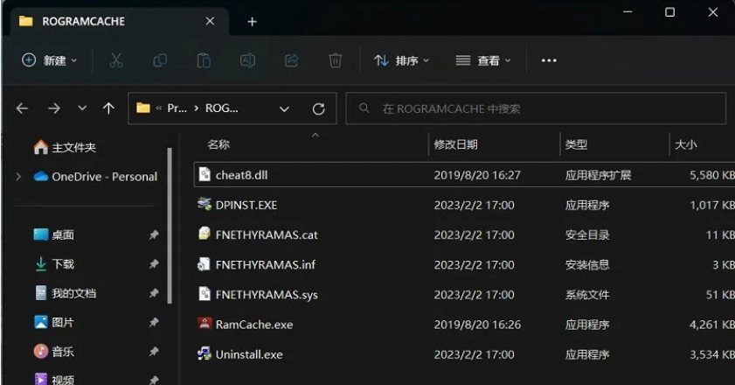Go up one folder level
Screen dimensions: 735x385
pyautogui.click(x=108, y=108)
